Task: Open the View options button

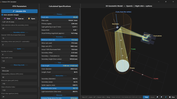Action: coord(172,97)
